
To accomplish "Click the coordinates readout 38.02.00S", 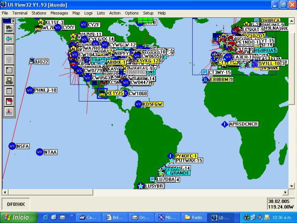I will coord(279,201).
